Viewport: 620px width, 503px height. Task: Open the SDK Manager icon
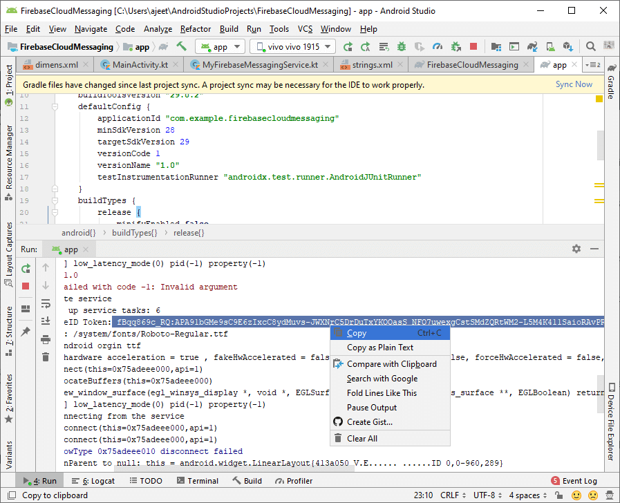[x=568, y=46]
